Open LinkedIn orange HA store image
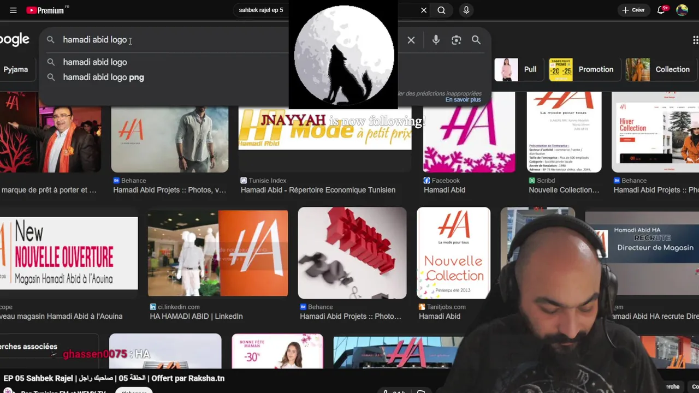The width and height of the screenshot is (699, 393). (x=218, y=253)
